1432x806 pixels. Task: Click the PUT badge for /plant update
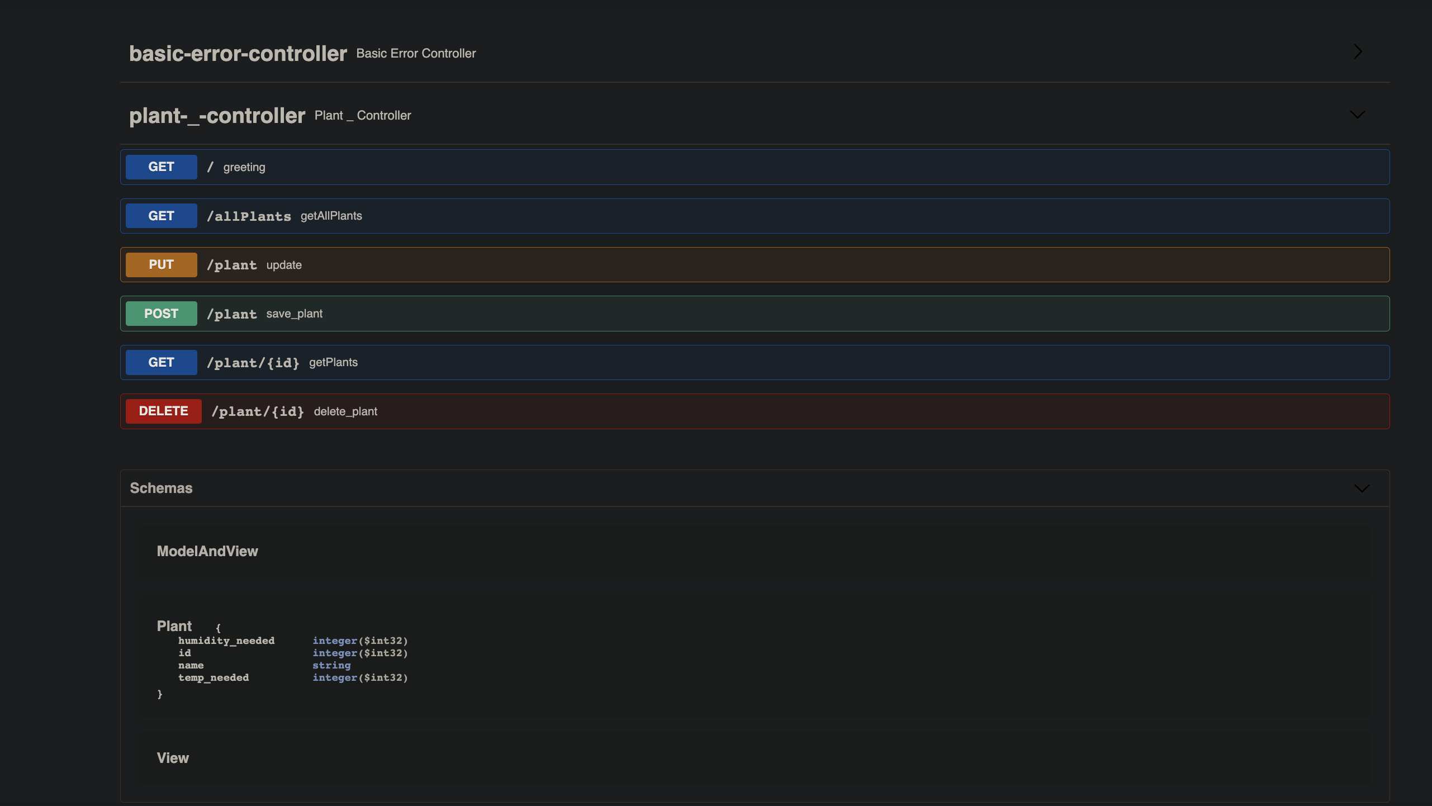click(161, 265)
